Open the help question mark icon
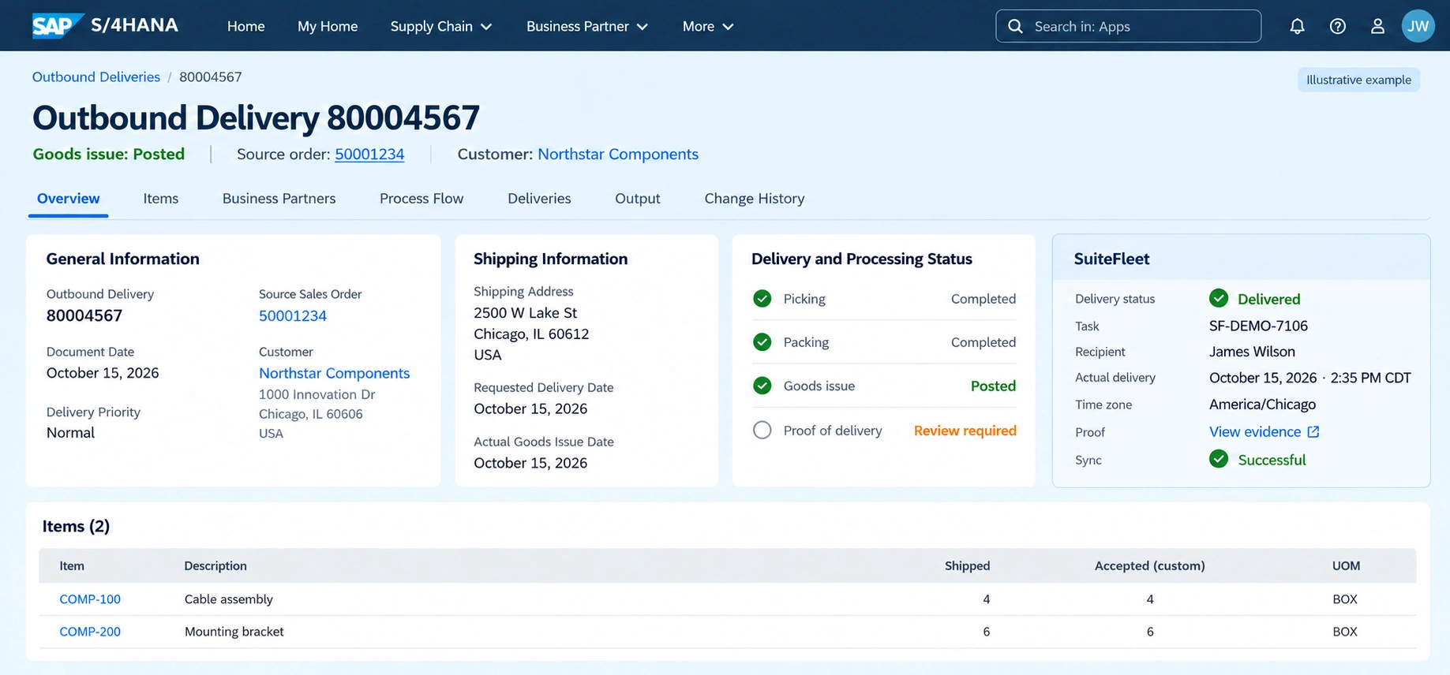The width and height of the screenshot is (1450, 675). pos(1337,26)
